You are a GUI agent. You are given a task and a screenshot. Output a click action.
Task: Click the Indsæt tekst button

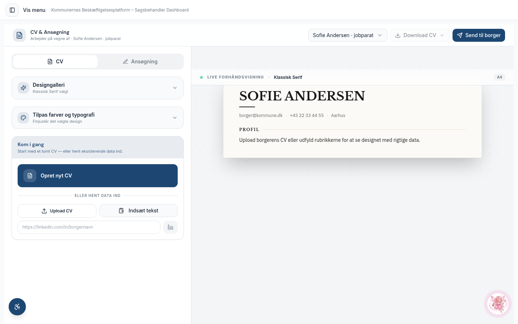[x=138, y=211]
